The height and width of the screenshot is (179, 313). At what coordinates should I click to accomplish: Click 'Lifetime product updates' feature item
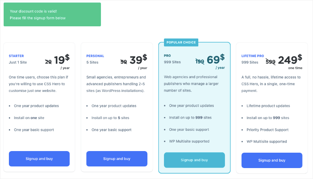point(268,106)
